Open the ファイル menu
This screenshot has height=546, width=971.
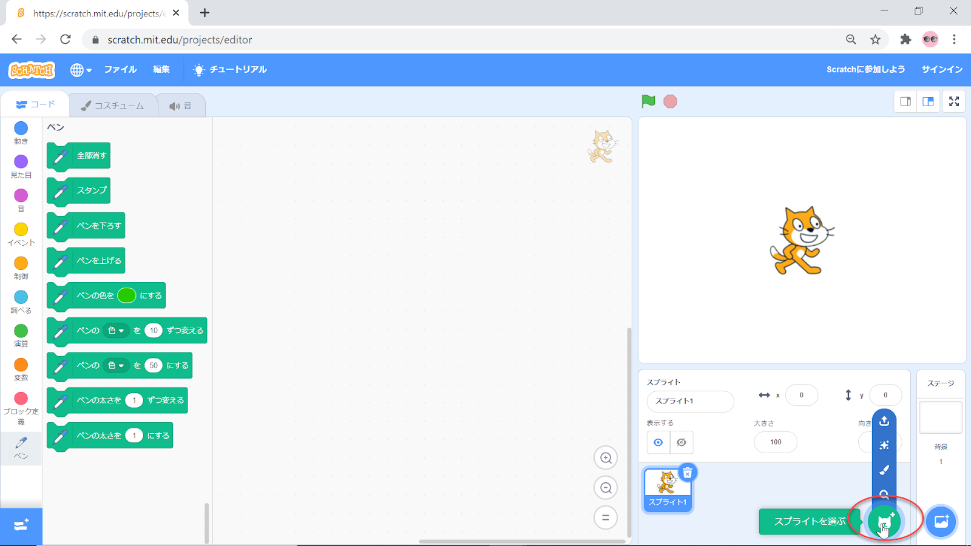point(120,70)
